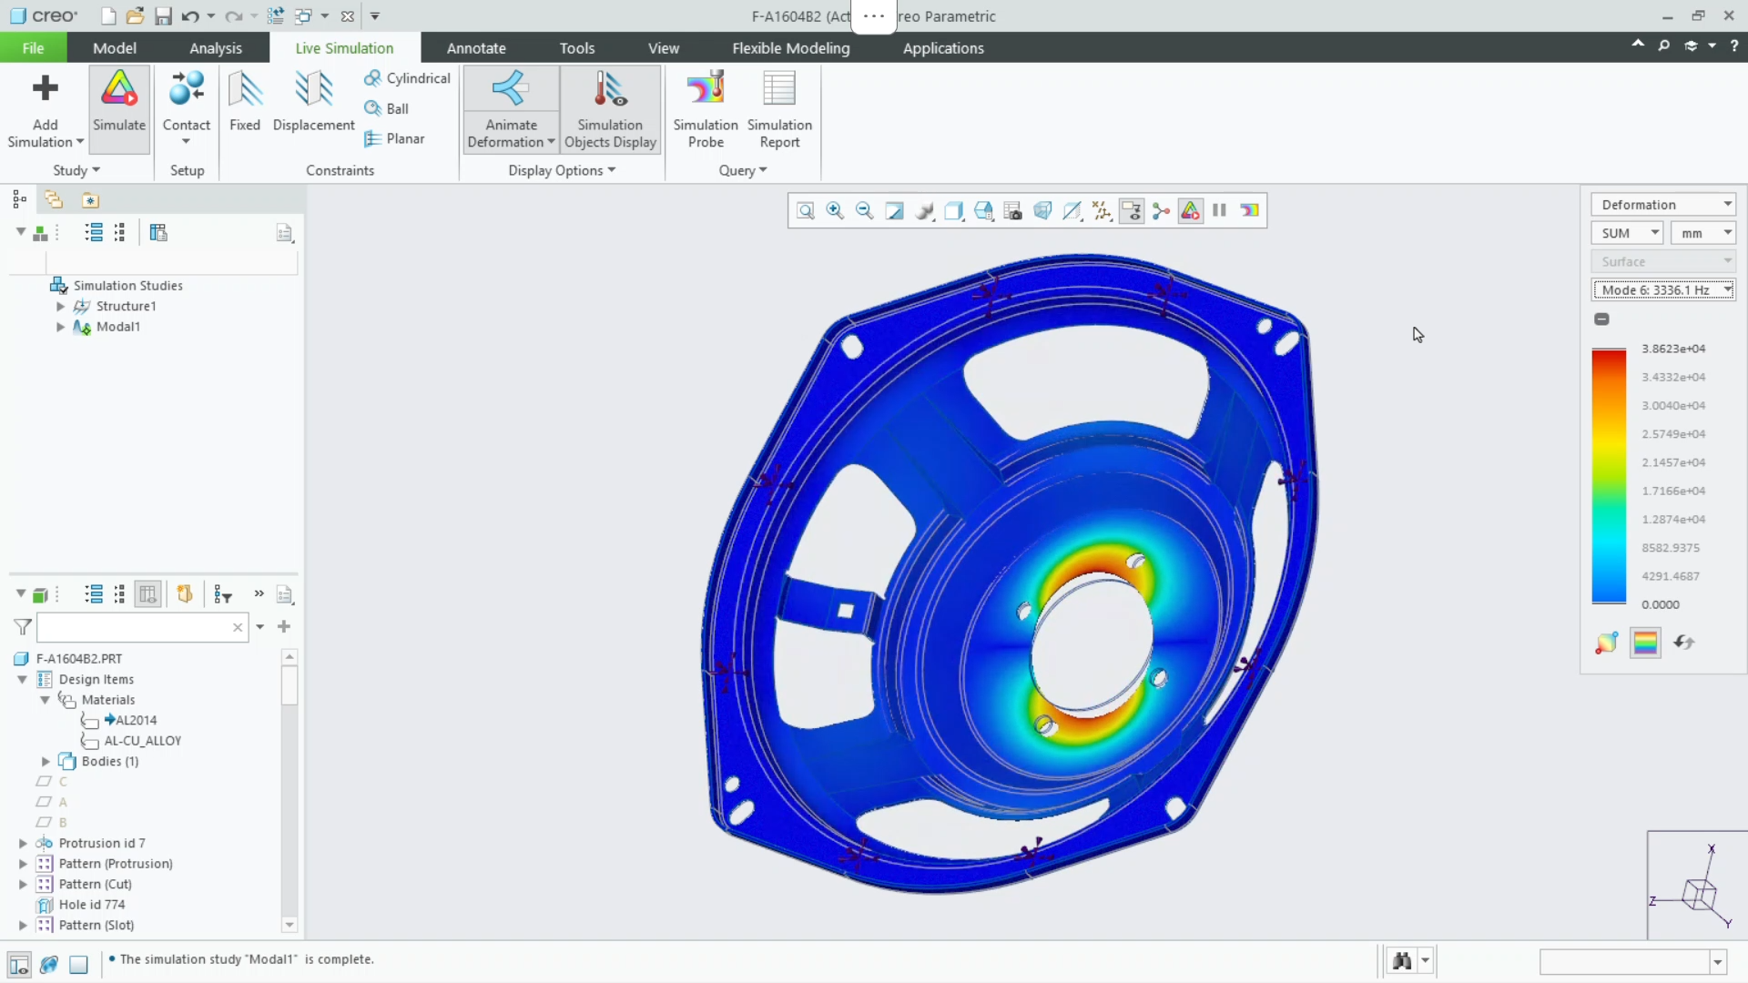Open the Mode 6: 3336.1 Hz dropdown
This screenshot has width=1748, height=983.
tap(1663, 290)
